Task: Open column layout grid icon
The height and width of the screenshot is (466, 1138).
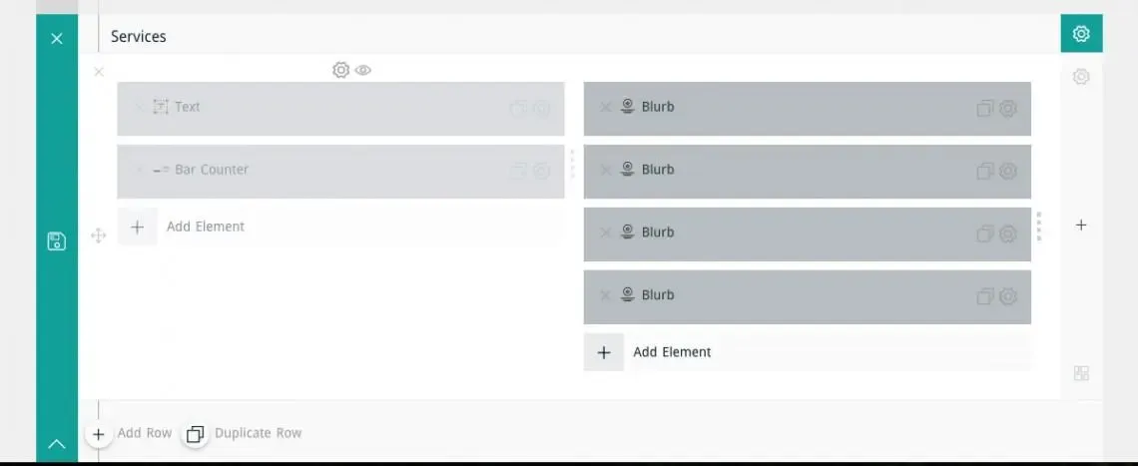Action: tap(1081, 374)
